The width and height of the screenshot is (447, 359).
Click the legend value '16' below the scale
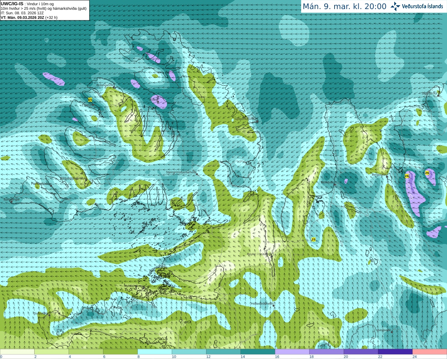pyautogui.click(x=277, y=357)
